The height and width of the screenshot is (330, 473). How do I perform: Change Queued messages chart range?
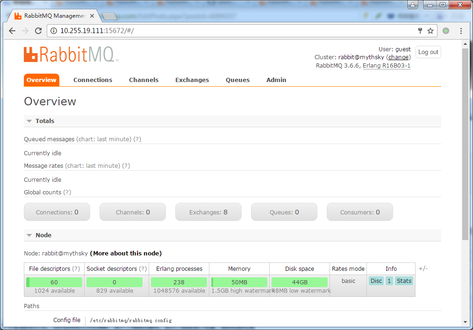point(104,139)
